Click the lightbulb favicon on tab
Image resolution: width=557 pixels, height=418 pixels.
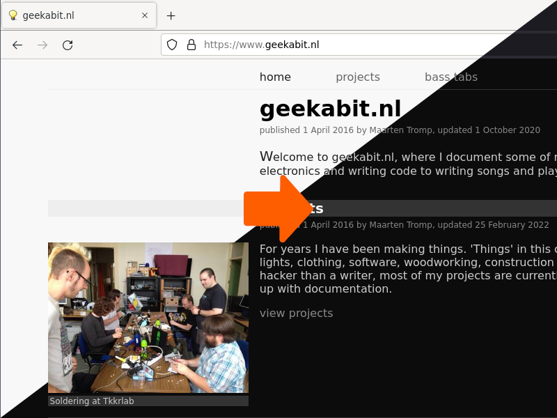pyautogui.click(x=13, y=15)
